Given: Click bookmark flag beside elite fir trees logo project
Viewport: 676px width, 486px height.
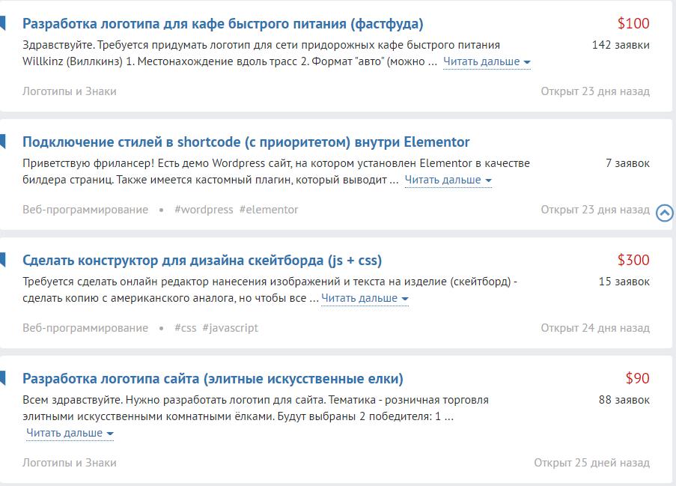Looking at the screenshot, I should tap(2, 378).
